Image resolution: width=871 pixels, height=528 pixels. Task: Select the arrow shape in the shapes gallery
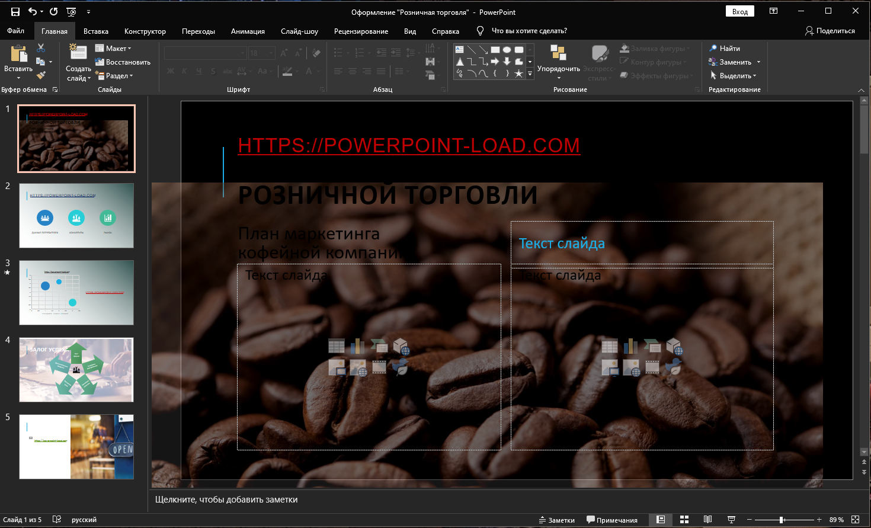pyautogui.click(x=496, y=61)
